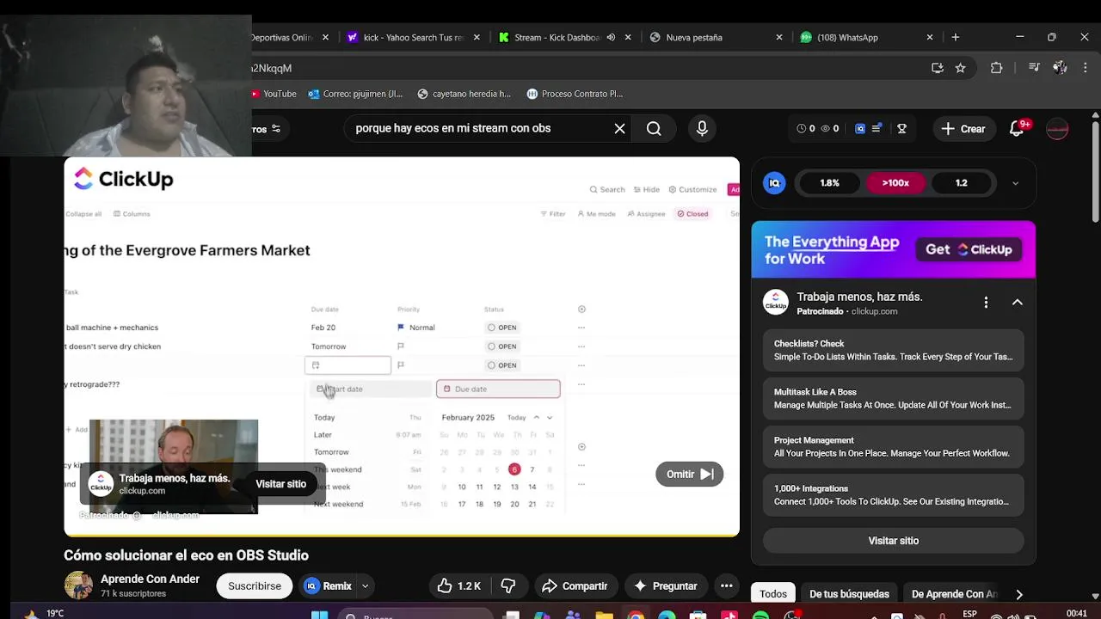This screenshot has width=1101, height=619.
Task: Open the 1,000+ Integrations sitelink
Action: [893, 494]
